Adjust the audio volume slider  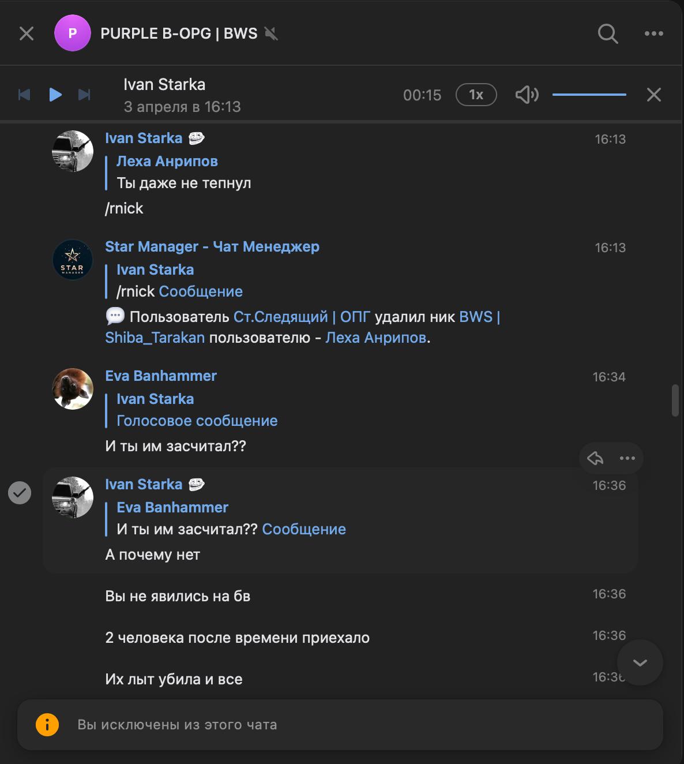[589, 95]
